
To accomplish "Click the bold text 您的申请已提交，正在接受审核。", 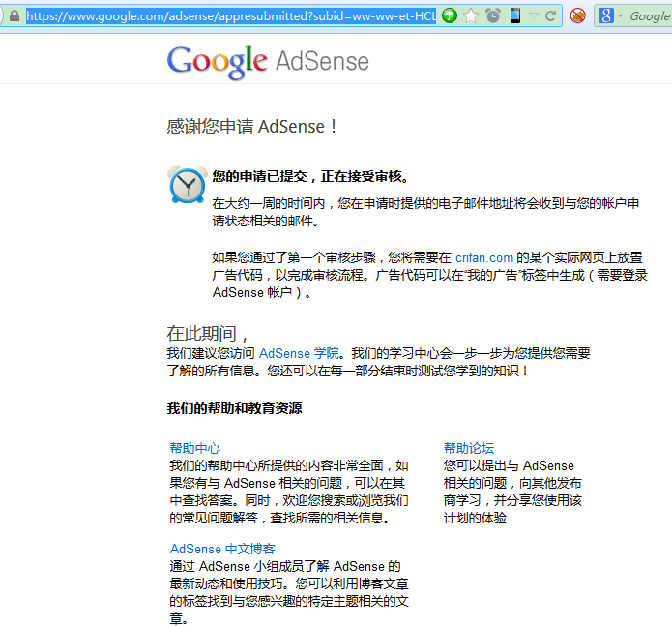I will pyautogui.click(x=311, y=176).
